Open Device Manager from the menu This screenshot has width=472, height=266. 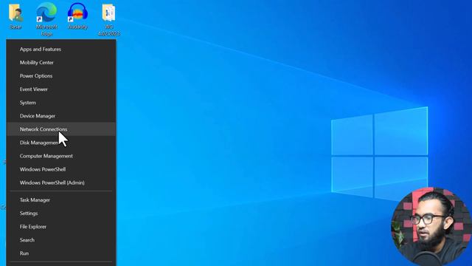pyautogui.click(x=61, y=116)
